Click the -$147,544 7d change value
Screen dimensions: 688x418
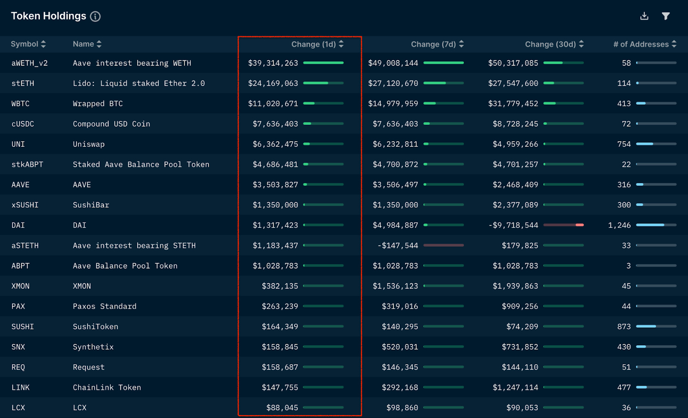coord(398,245)
